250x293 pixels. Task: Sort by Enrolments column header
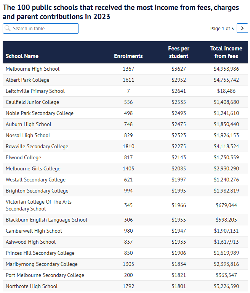128,56
